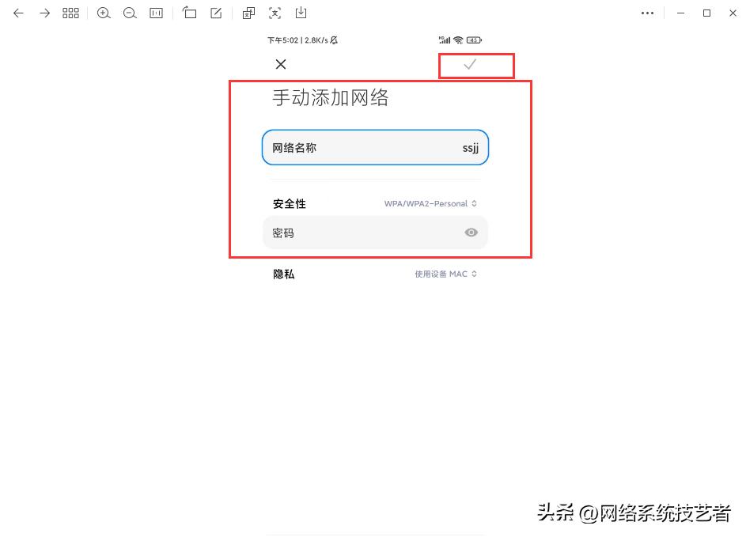Open the ellipsis more options menu
Viewport: 746px width, 537px height.
pos(647,13)
